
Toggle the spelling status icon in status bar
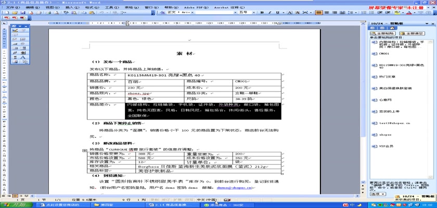point(227,200)
